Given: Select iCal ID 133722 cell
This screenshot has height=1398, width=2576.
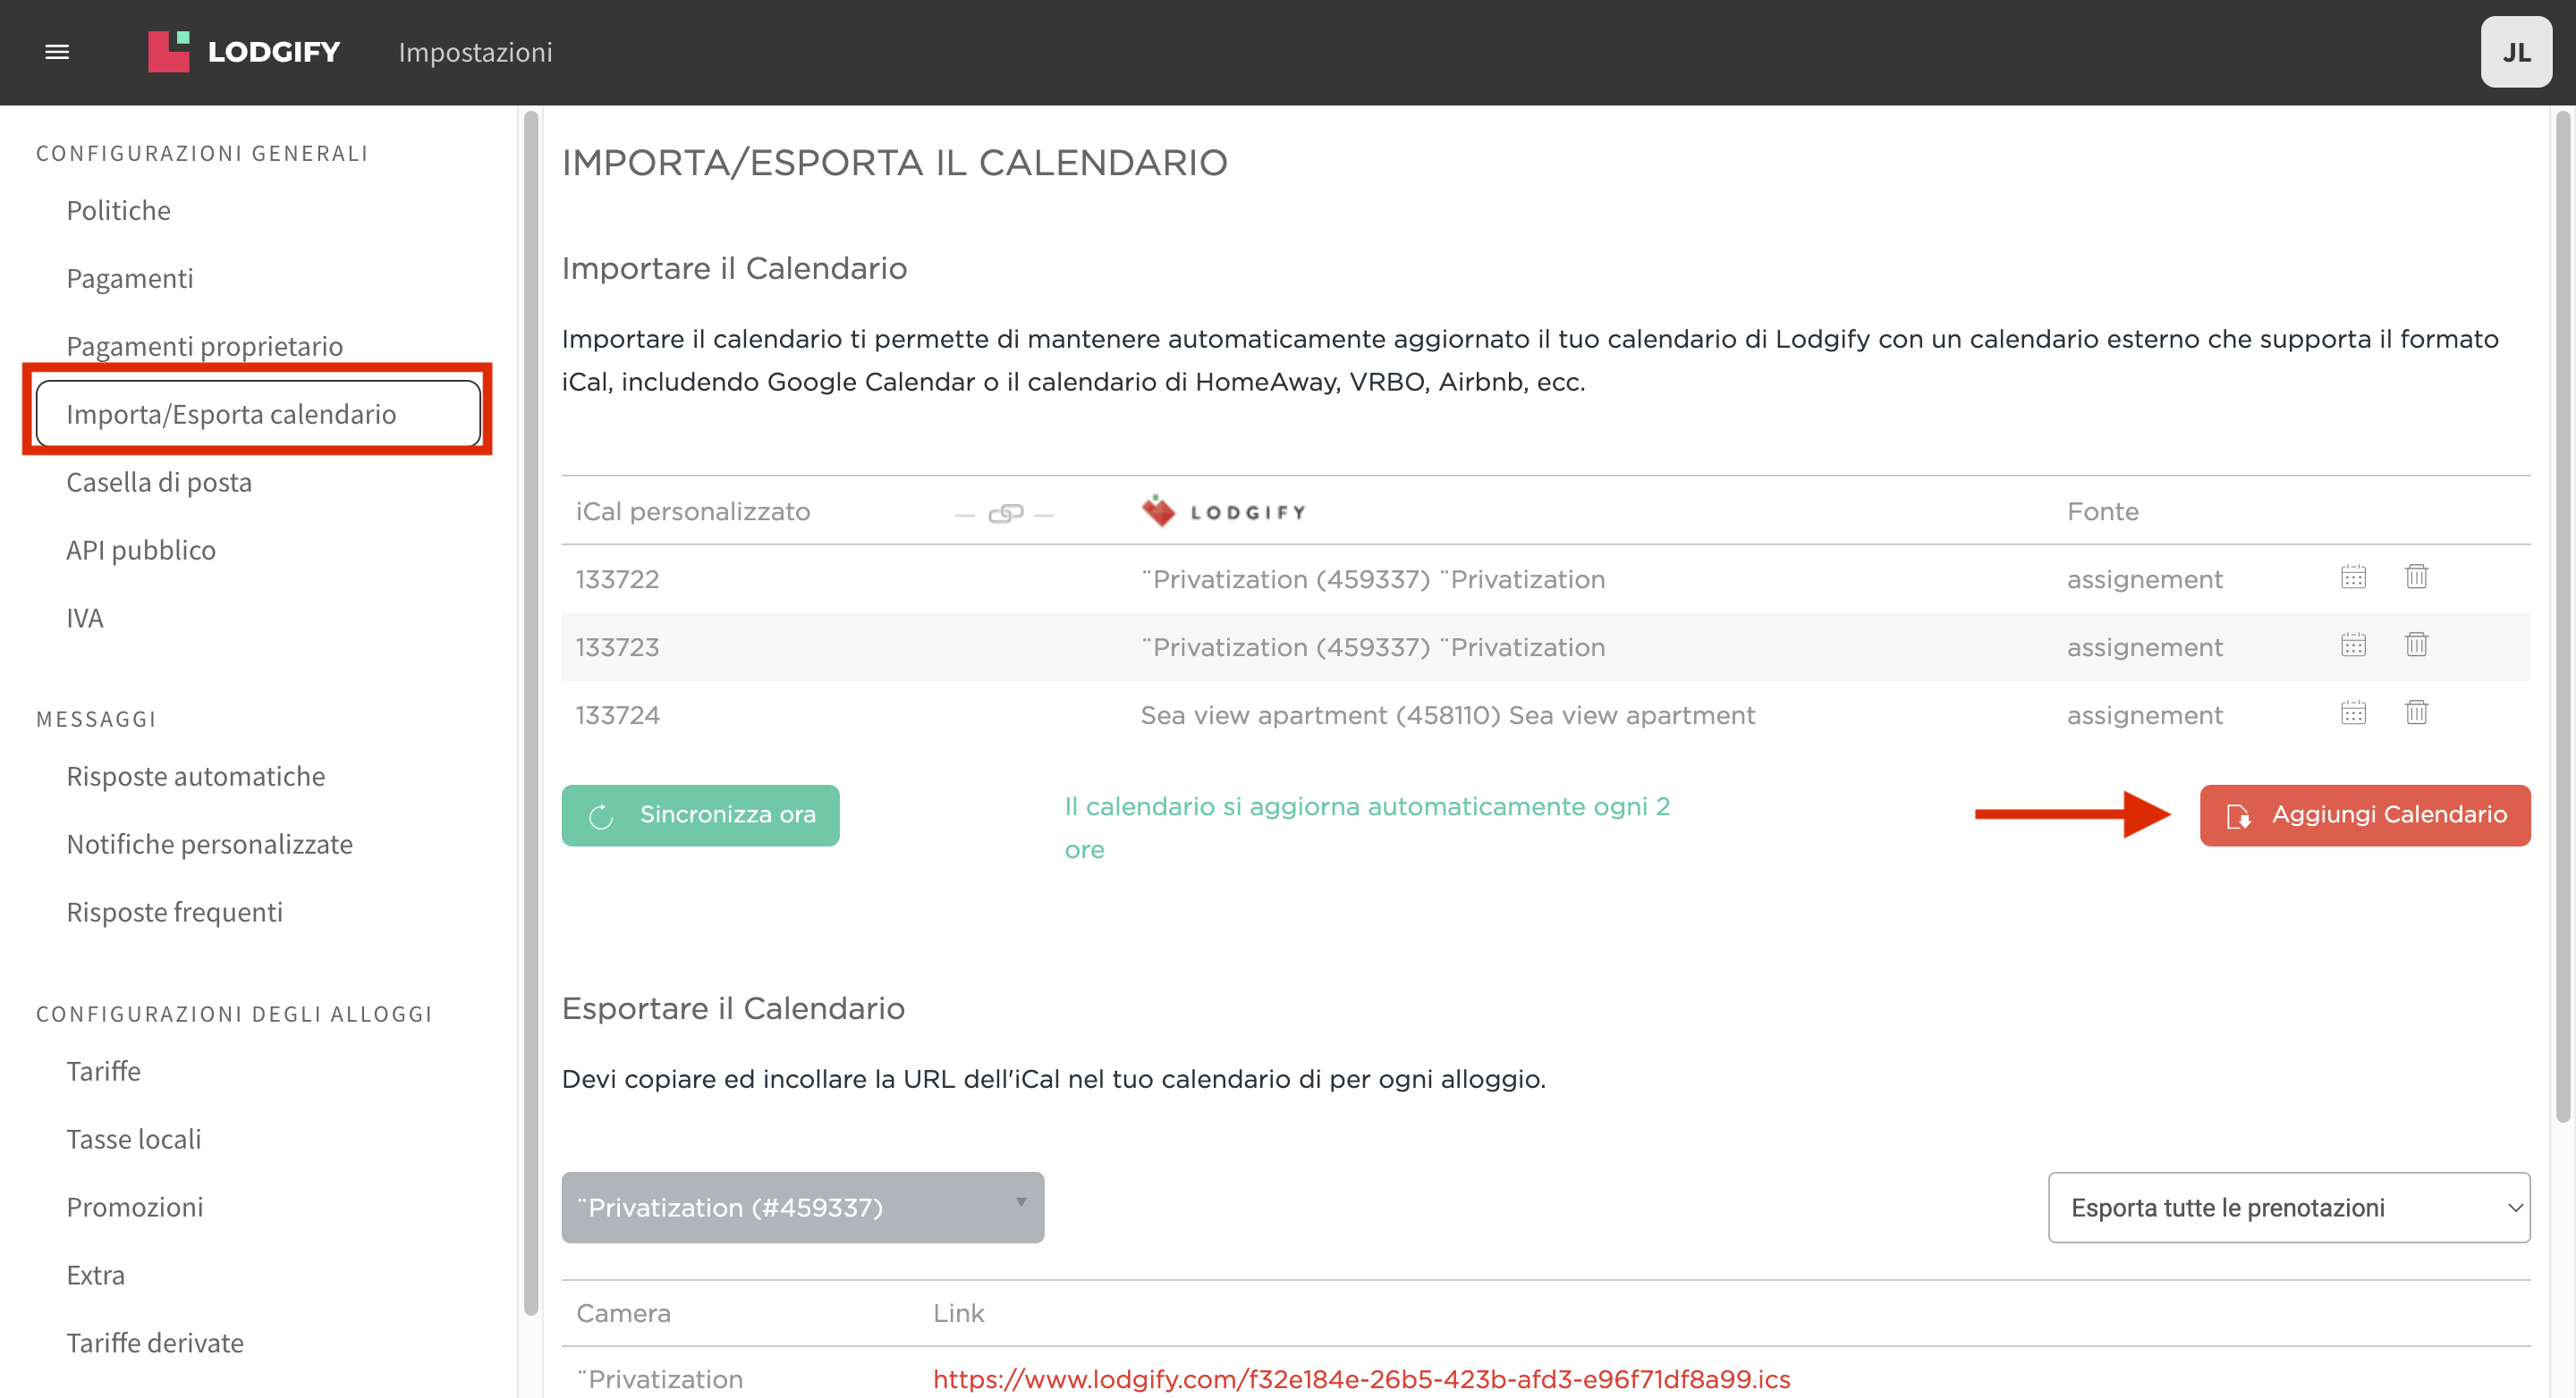Looking at the screenshot, I should click(617, 579).
